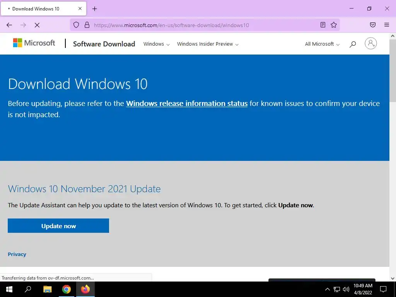Save page to Pocket
Screen dimensions: 396x297
click(x=373, y=25)
